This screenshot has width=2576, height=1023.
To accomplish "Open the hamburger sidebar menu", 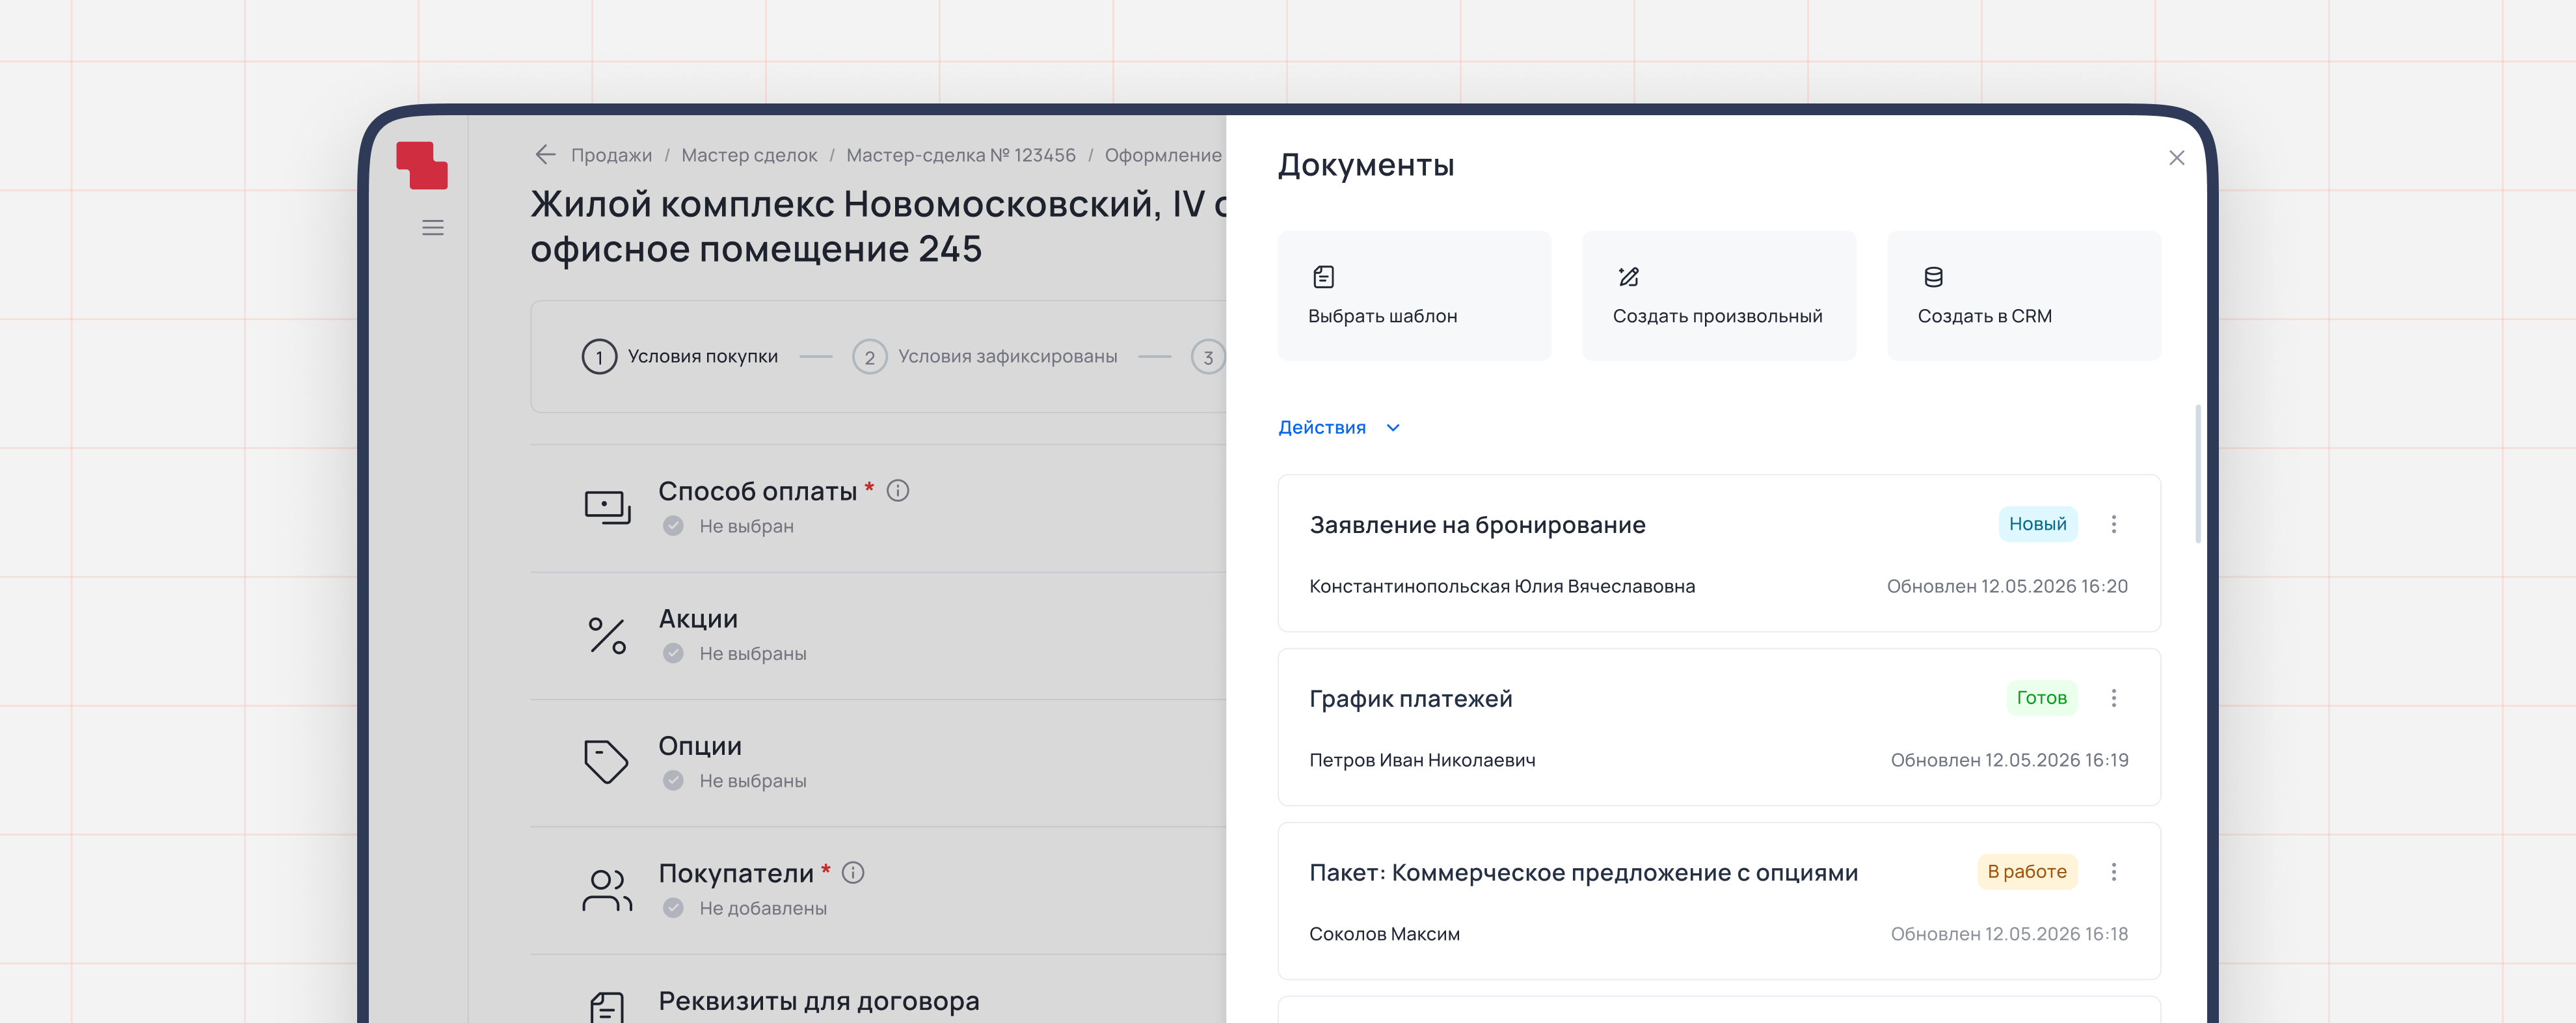I will point(432,228).
